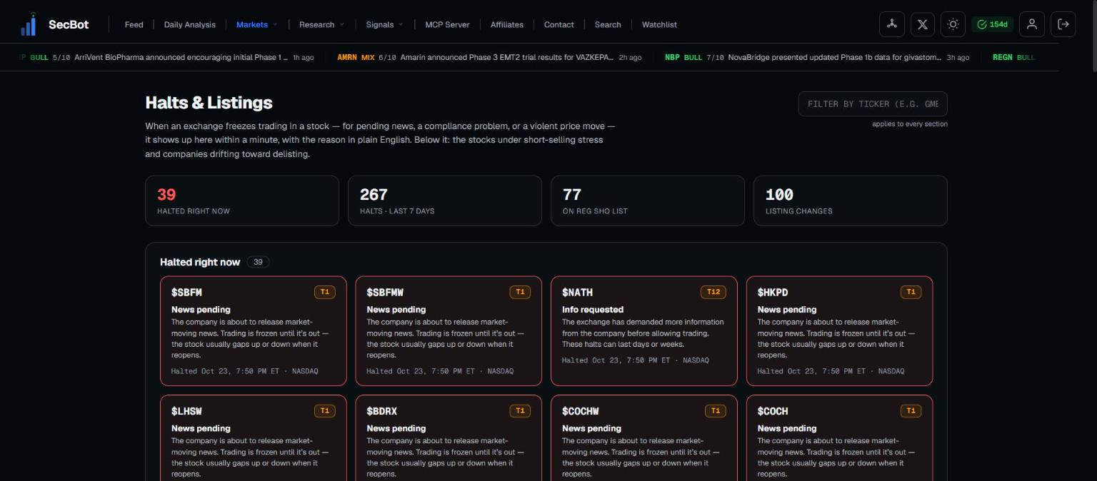
Task: Open Daily Analysis in the navbar
Action: click(189, 24)
